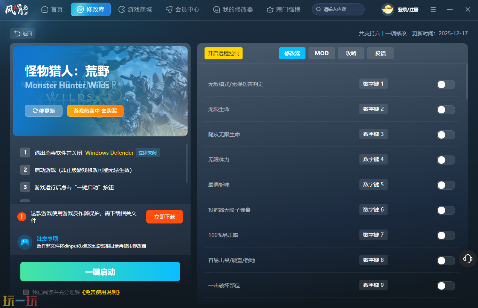Click the 数字键 6 hotkey box

coord(373,210)
